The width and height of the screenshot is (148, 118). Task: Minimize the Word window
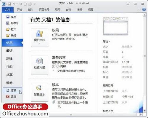point(128,4)
